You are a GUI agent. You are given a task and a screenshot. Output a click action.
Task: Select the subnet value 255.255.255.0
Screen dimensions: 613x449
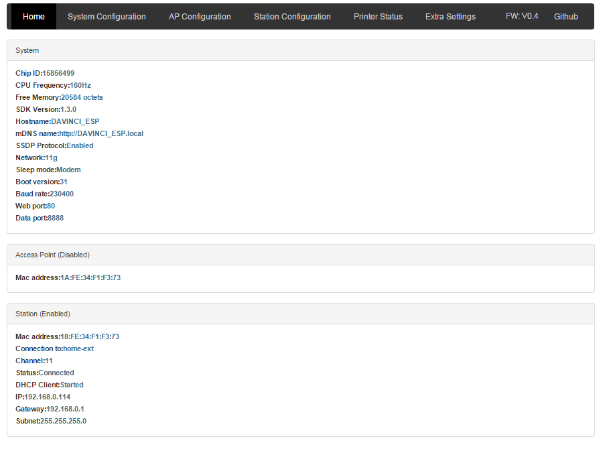coord(63,421)
